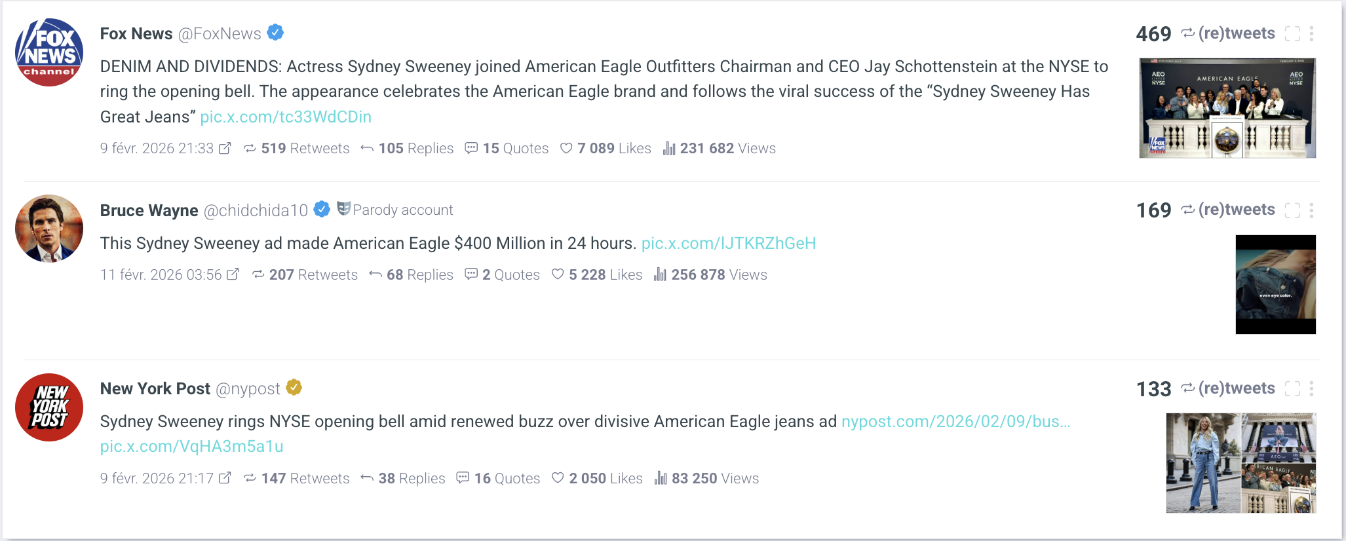The image size is (1346, 541).
Task: Open Fox News tweet three-dot menu
Action: pos(1311,34)
